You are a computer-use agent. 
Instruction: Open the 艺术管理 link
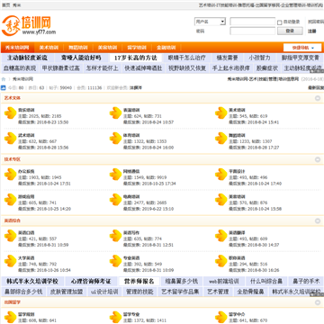(218, 292)
